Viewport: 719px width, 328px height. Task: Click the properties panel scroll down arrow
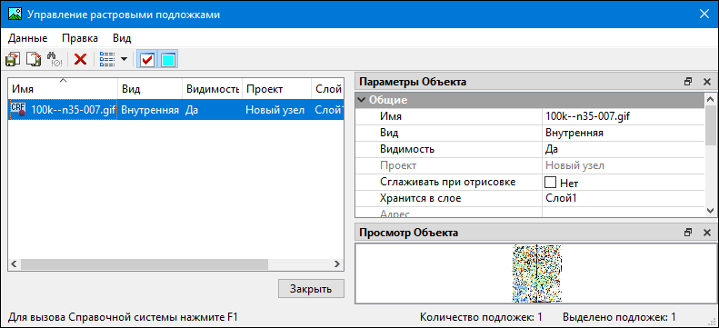(710, 210)
